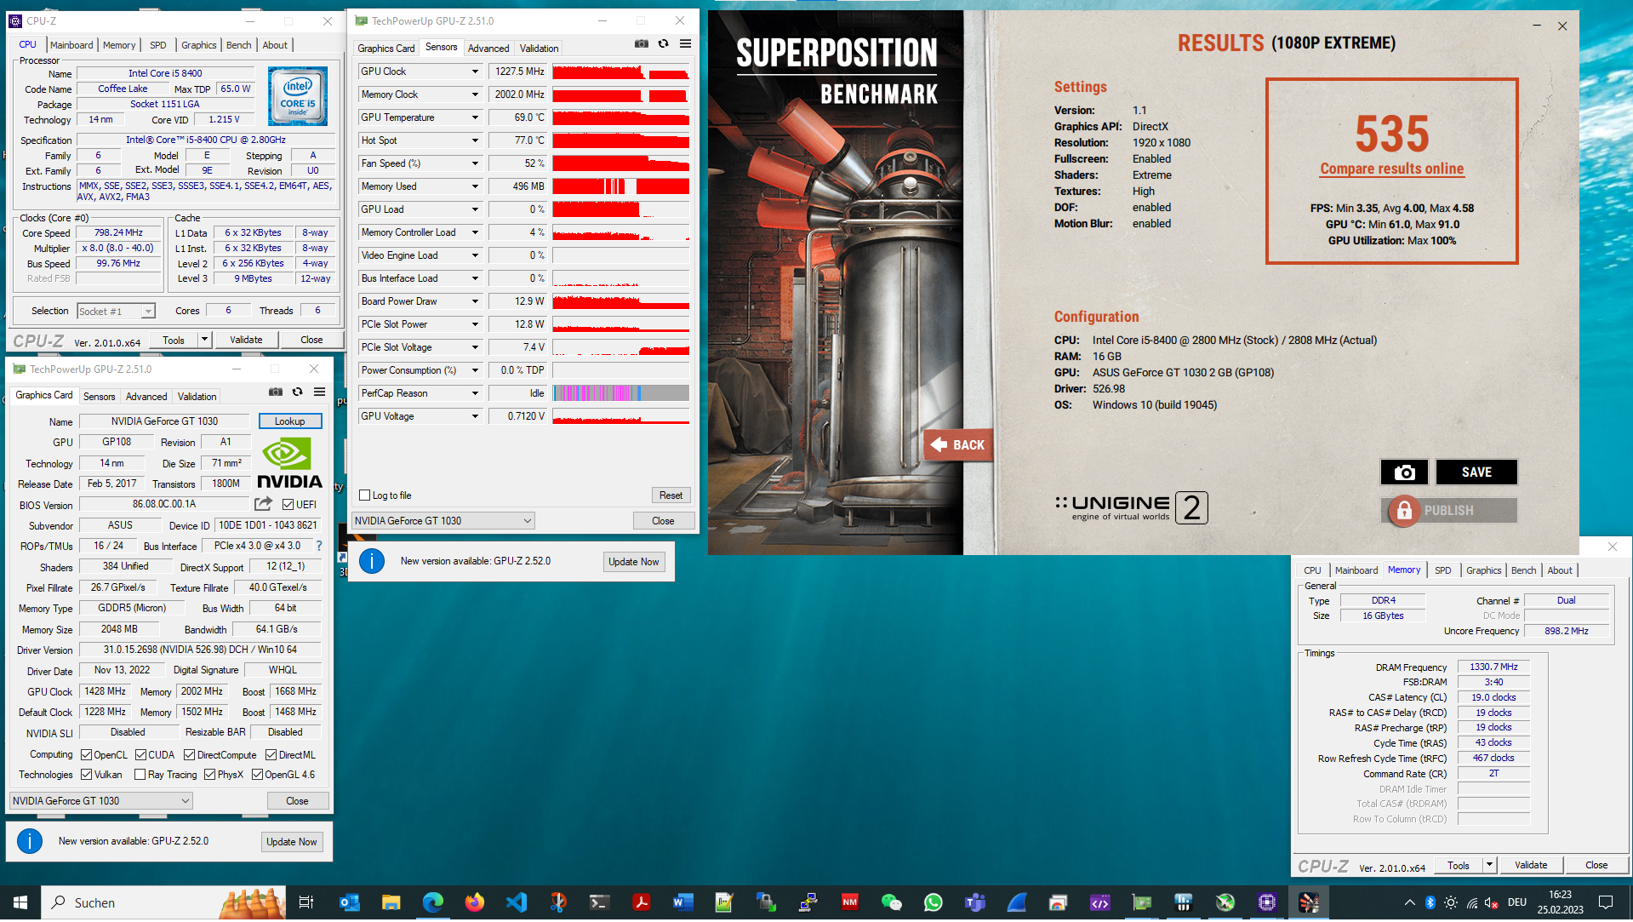1633x922 pixels.
Task: Open Validation tab in GPU-Z Sensors window
Action: (540, 49)
